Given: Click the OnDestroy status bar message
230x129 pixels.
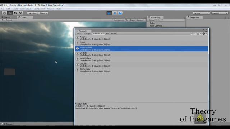Looking at the screenshot, I should [8, 124].
